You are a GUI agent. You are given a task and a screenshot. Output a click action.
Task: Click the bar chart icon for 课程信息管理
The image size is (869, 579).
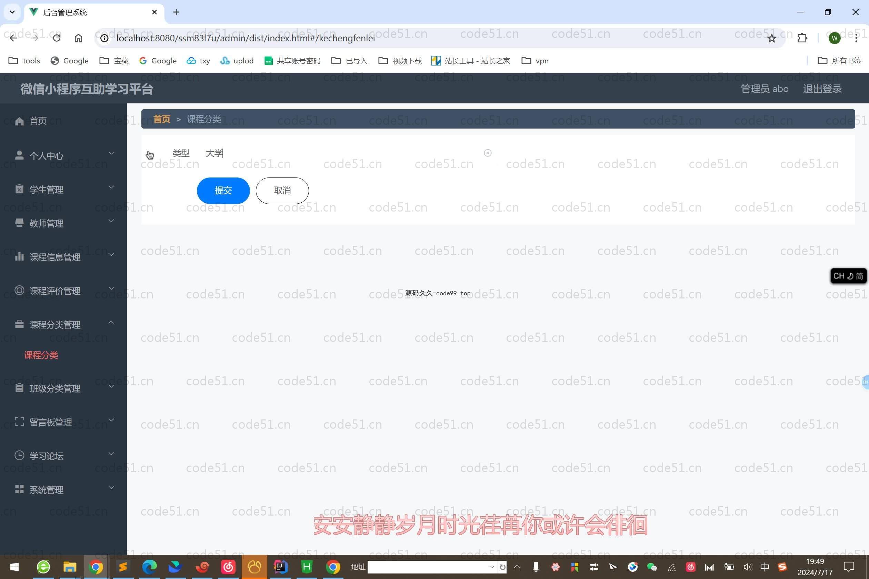pyautogui.click(x=19, y=257)
